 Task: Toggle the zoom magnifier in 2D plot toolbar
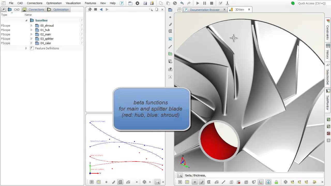pyautogui.click(x=157, y=182)
